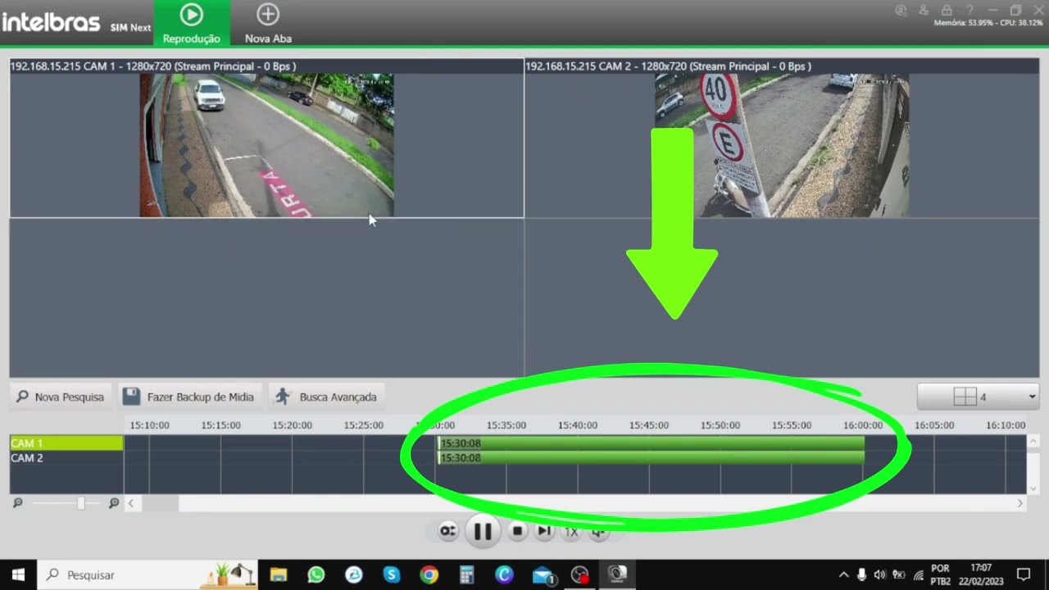Screen dimensions: 1049x590
Task: Select CAM 1 timeline row label
Action: tap(66, 443)
